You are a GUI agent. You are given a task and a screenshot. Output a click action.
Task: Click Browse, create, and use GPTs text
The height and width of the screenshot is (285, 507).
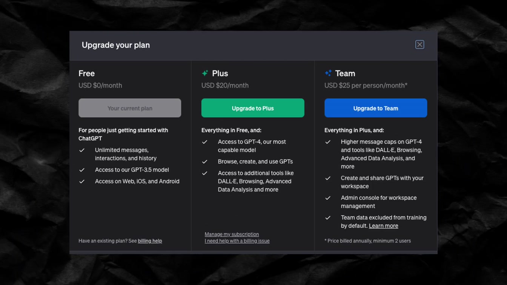tap(255, 162)
